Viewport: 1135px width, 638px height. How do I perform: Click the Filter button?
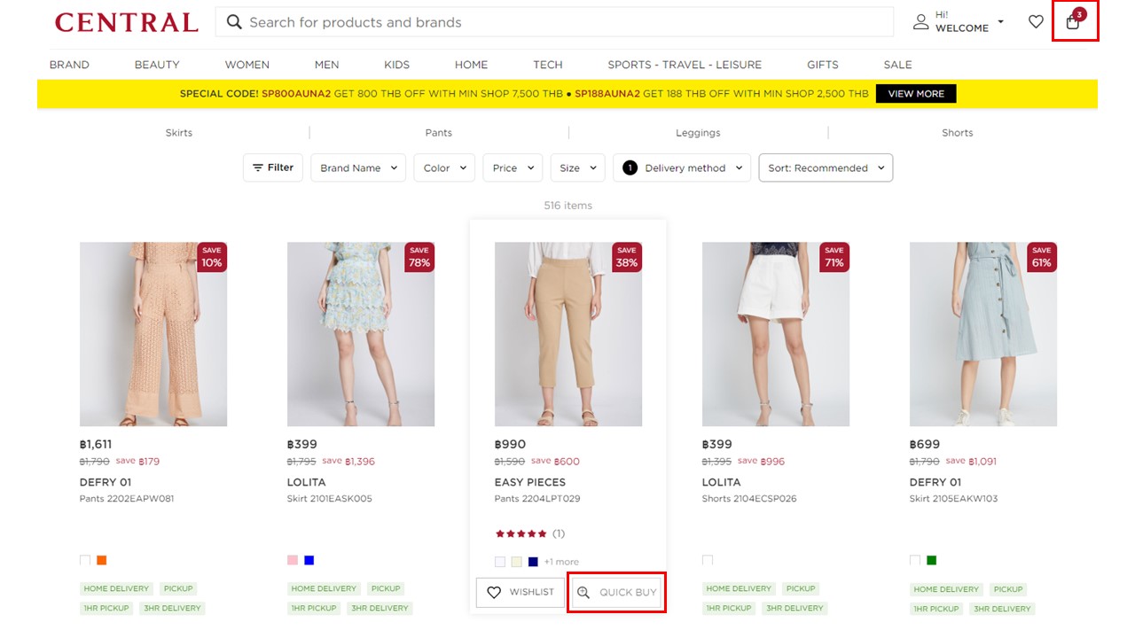273,167
